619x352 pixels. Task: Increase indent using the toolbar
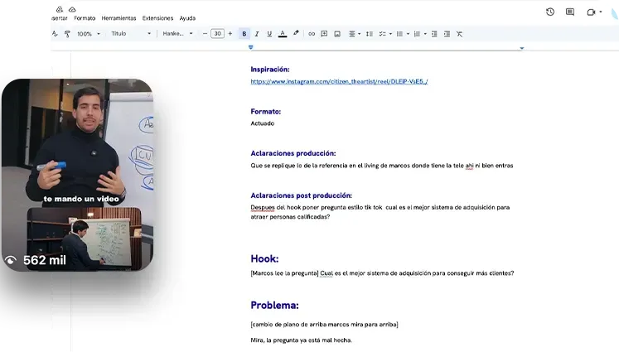click(447, 34)
